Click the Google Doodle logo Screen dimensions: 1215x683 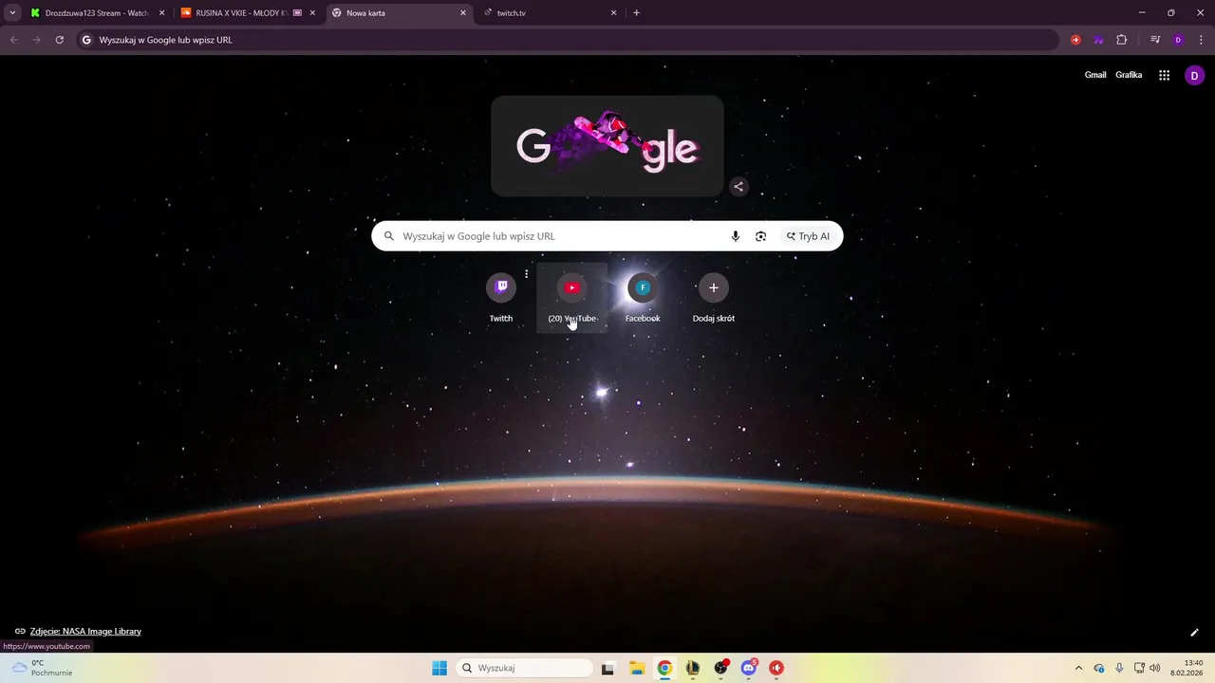[607, 146]
